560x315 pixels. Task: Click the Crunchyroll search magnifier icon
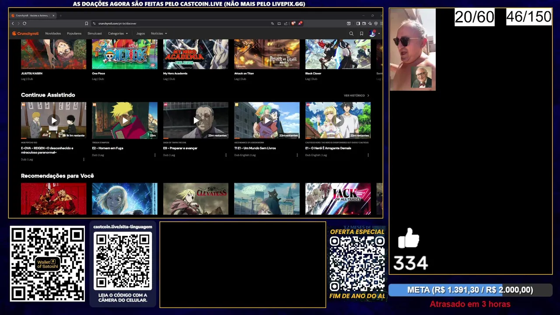pos(351,33)
